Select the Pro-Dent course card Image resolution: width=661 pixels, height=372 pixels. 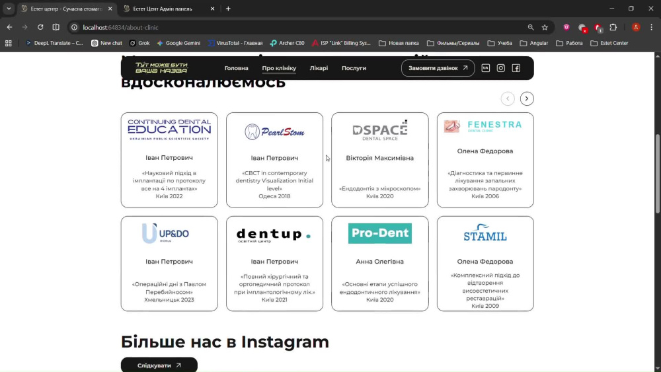point(380,264)
